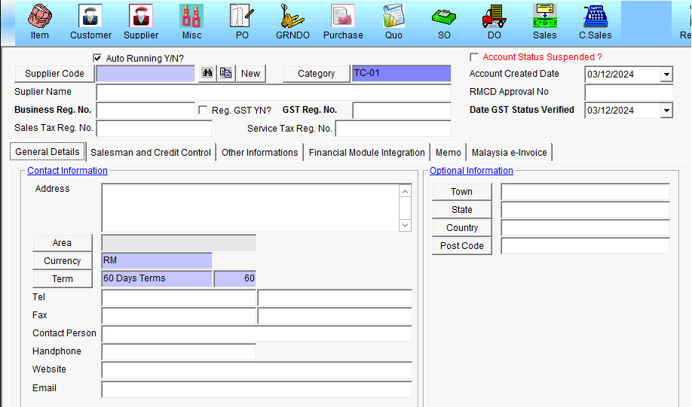Viewport: 692px width, 407px height.
Task: Tick the Account Status Suspended checkbox
Action: [474, 57]
